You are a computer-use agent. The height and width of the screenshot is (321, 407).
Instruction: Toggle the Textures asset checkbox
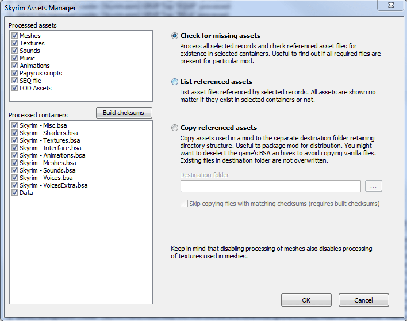pos(15,43)
